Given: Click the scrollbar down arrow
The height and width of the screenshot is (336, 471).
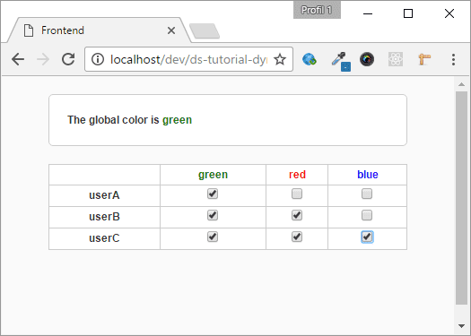Looking at the screenshot, I should click(462, 325).
